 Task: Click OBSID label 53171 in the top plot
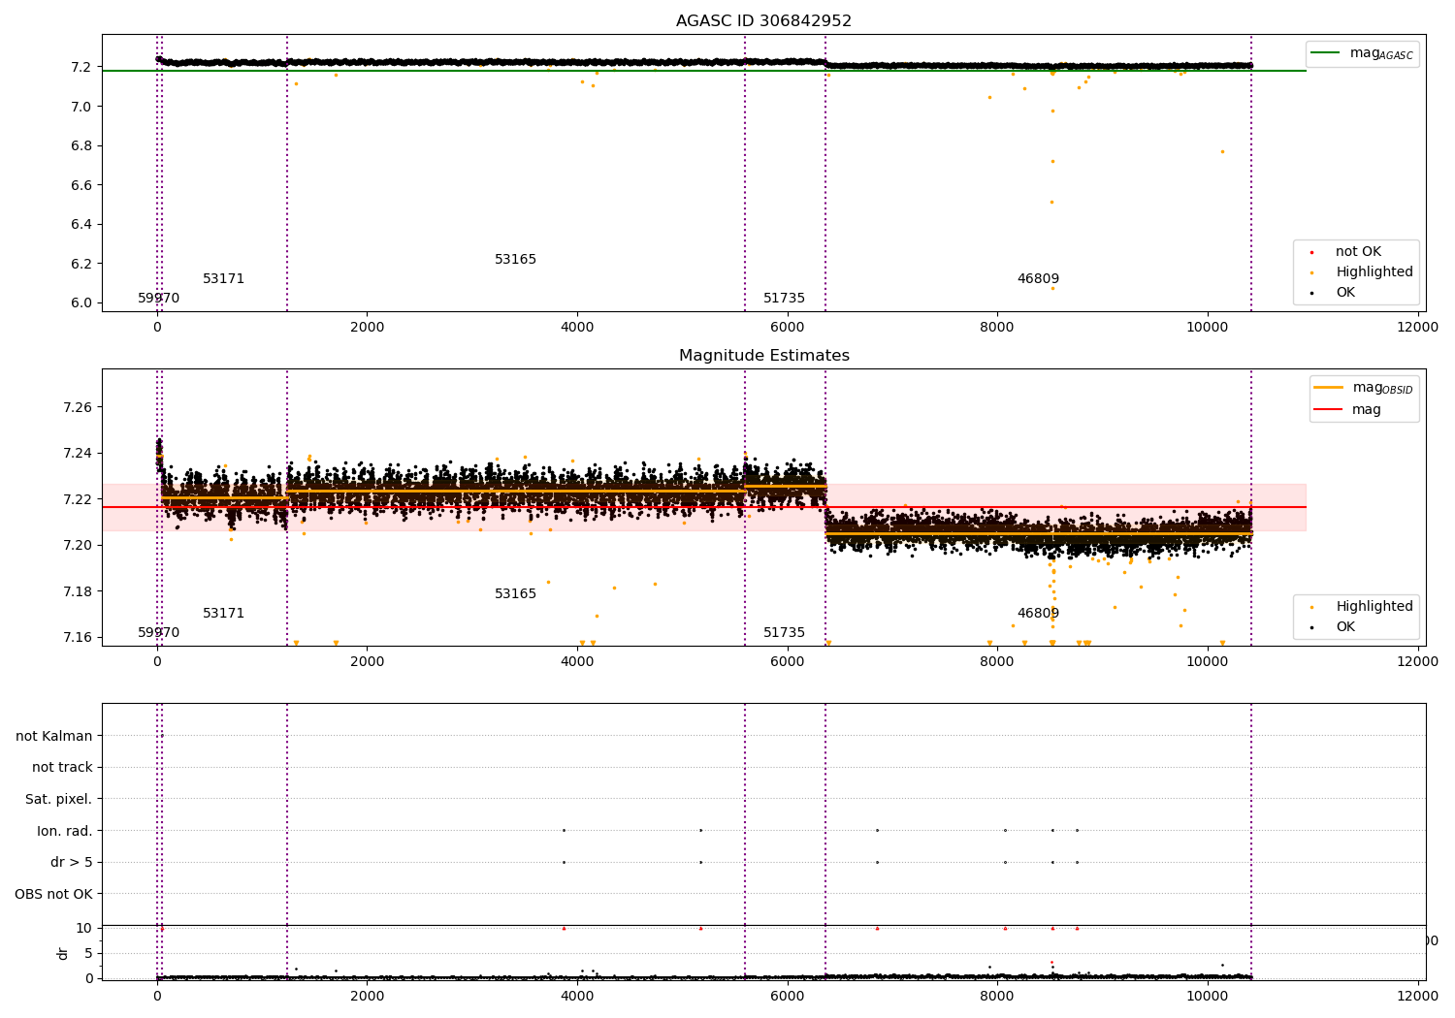pos(223,279)
